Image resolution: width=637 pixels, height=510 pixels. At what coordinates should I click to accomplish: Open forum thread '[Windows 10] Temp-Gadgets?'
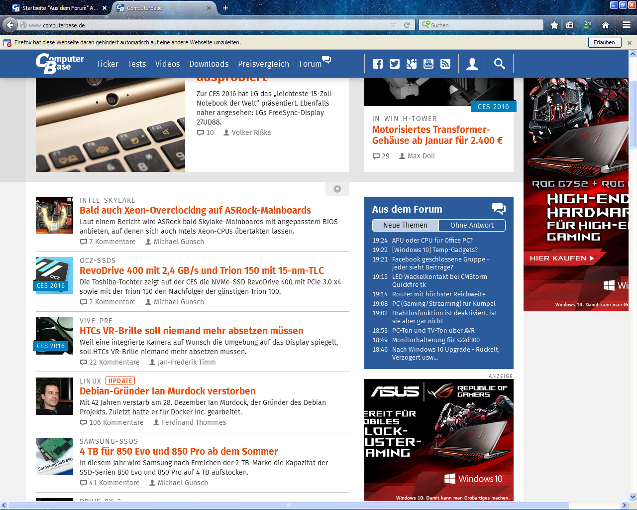[x=435, y=250]
